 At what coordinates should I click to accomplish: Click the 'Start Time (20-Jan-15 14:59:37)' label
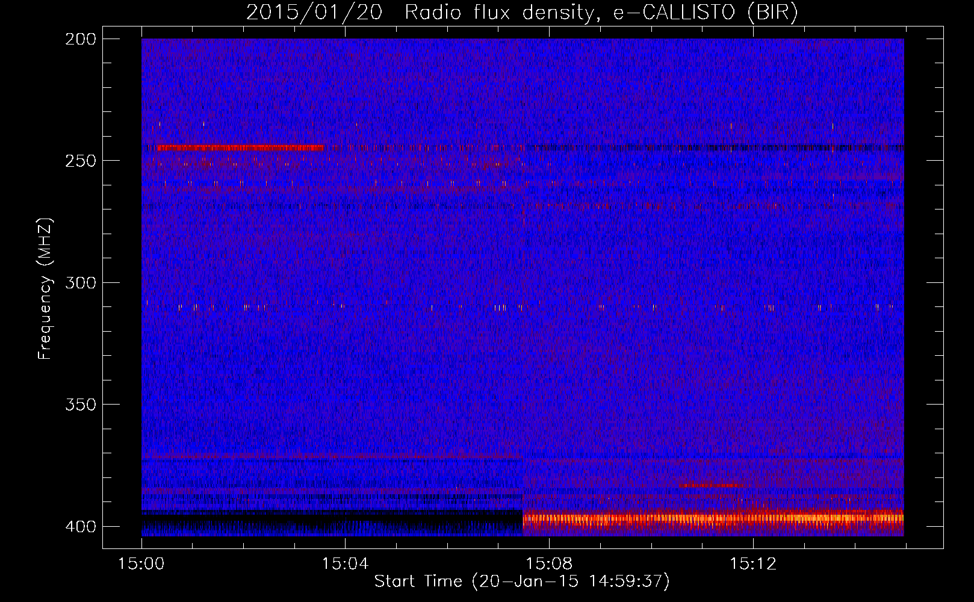pyautogui.click(x=522, y=582)
